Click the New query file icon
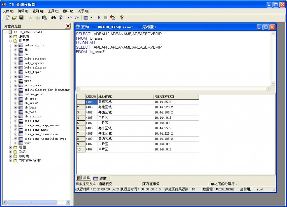287x207 pixels. coord(8,18)
